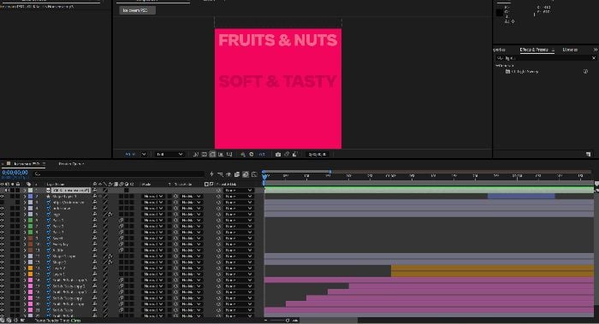Click the current timecode 0;00;00;00
599x324 pixels.
15,173
